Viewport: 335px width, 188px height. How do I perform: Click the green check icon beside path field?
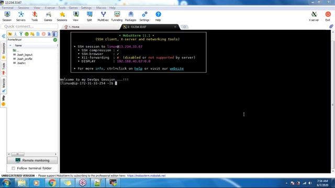pos(55,40)
